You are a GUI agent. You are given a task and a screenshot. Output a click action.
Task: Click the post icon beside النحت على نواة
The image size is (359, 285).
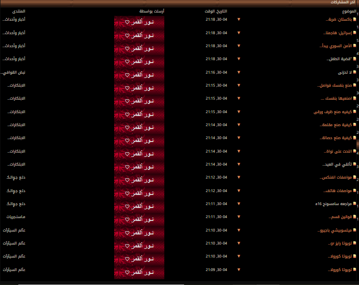point(355,151)
